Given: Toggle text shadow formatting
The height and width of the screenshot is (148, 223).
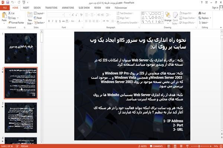Looking at the screenshot, I should pyautogui.click(x=60, y=21).
